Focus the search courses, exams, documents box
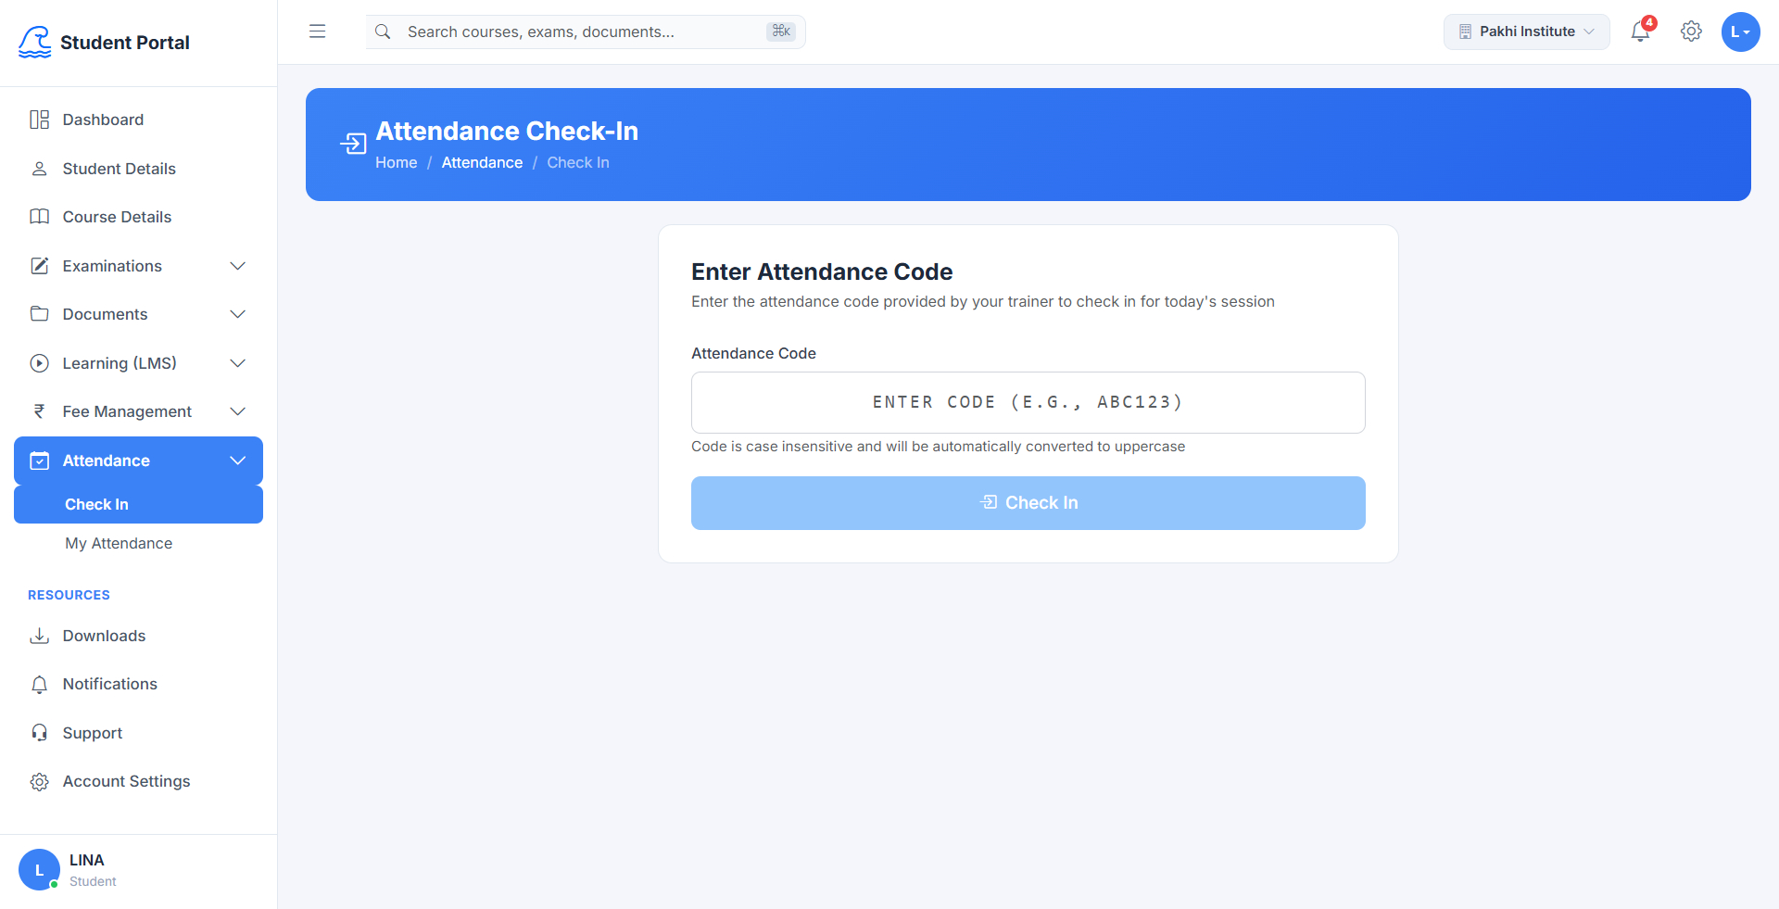Viewport: 1779px width, 909px height. 586,32
